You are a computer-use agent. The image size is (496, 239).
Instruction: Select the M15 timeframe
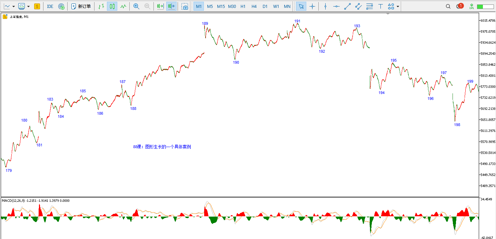[x=221, y=6]
